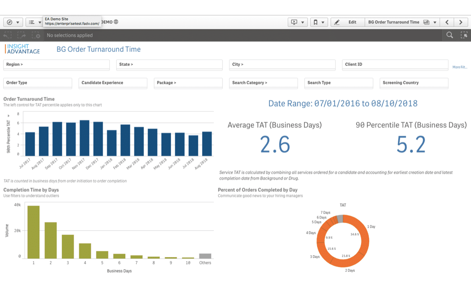Select the Nov 2017 bar in chart
The width and height of the screenshot is (471, 292).
pyautogui.click(x=84, y=138)
